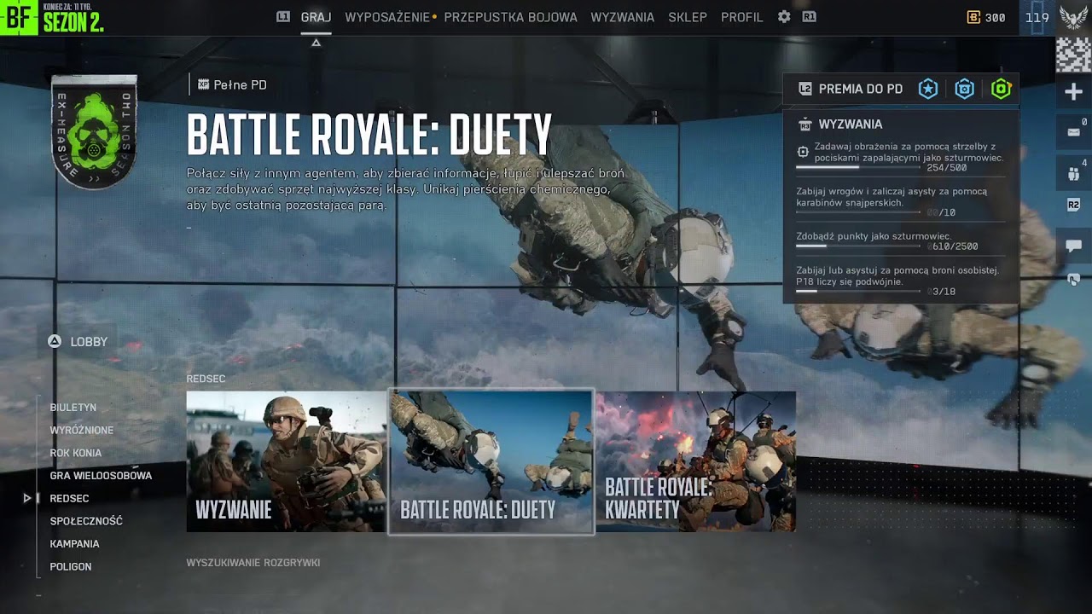Select Redsec in the side menu
The image size is (1092, 614).
(x=69, y=498)
